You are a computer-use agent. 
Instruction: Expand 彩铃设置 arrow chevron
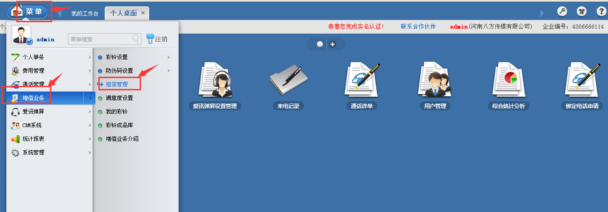click(x=169, y=57)
